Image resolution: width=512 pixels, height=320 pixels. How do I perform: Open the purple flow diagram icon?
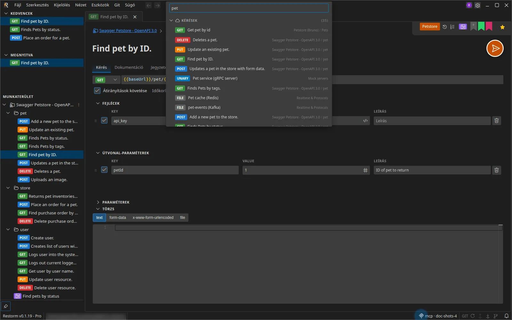coord(463,27)
